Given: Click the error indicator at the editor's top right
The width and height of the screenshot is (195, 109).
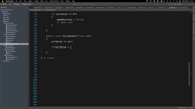Looking at the screenshot, I should point(191,12).
